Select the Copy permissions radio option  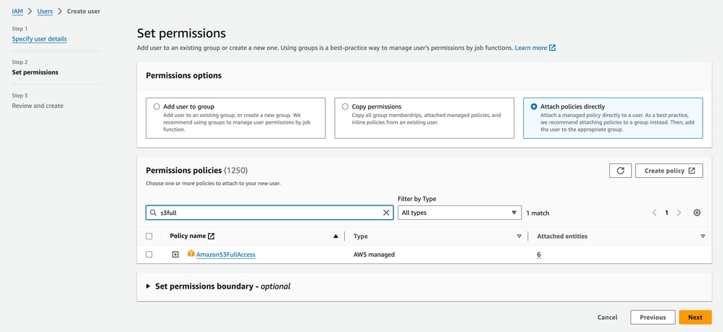pos(346,106)
